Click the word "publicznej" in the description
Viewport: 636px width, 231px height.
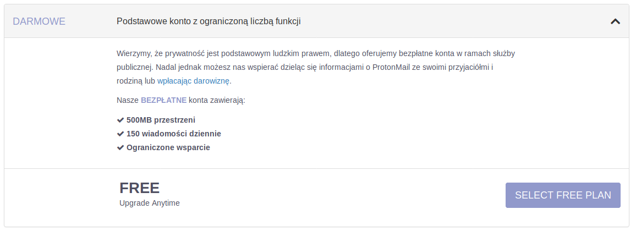[x=135, y=67]
